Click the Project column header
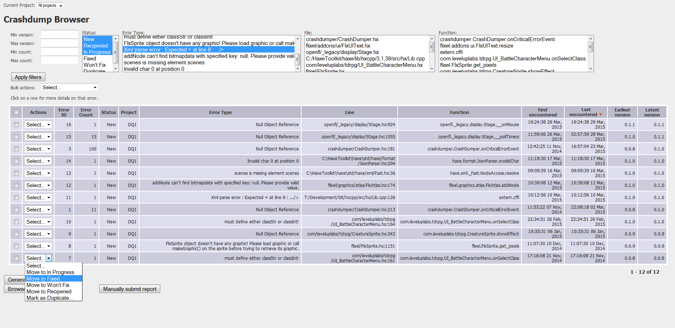 point(129,112)
